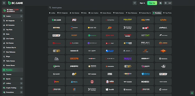This screenshot has height=96, width=195.
Task: Open Hot Games in the sidebar
Action: [x=13, y=43]
